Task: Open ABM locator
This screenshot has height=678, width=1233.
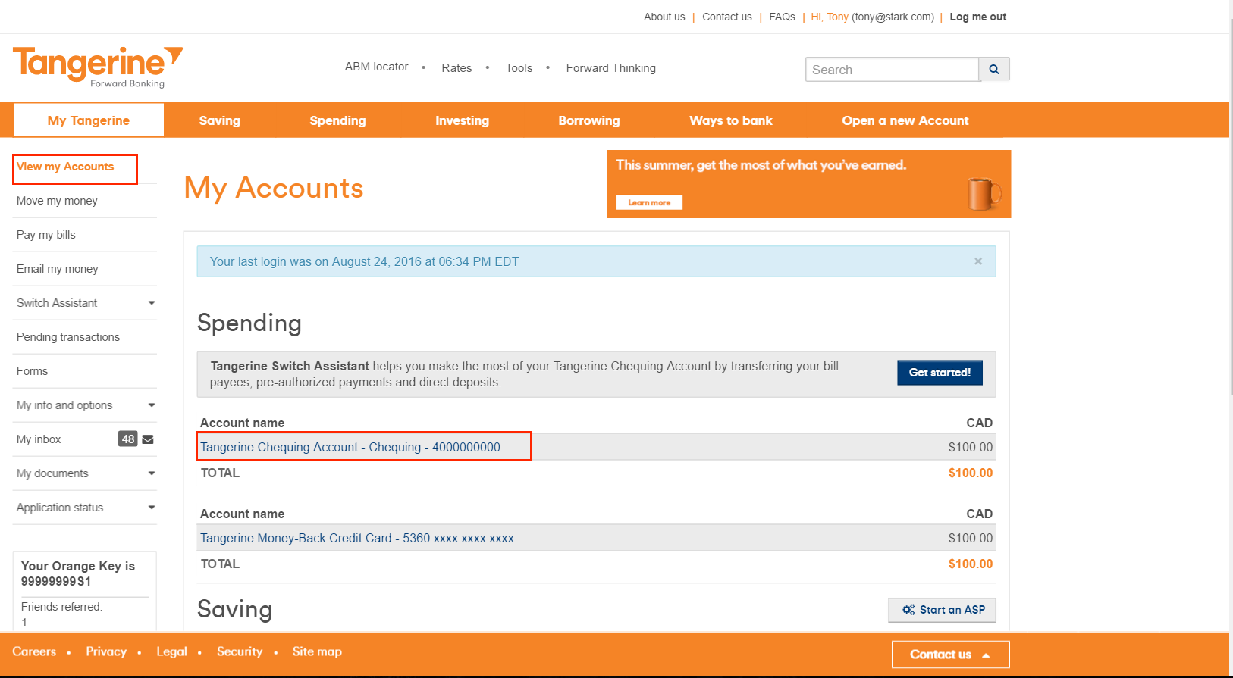Action: (377, 67)
